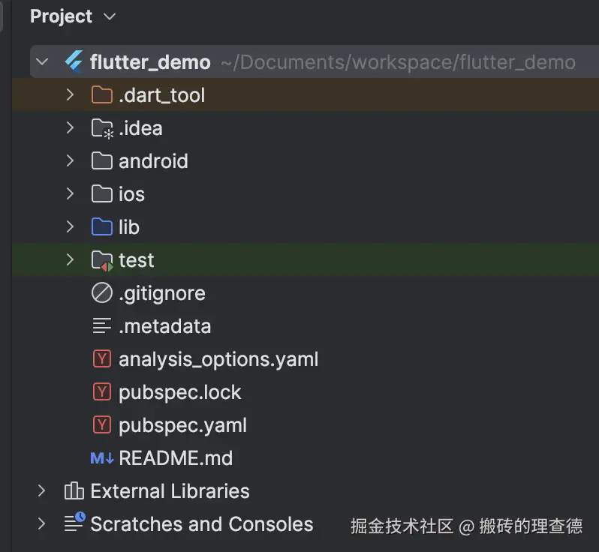Open the Project view dropdown

click(x=110, y=16)
